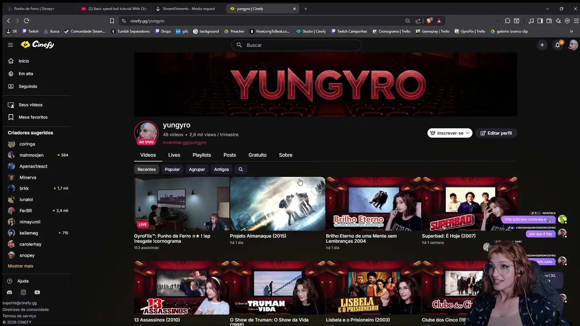580x326 pixels.
Task: Select the Popular filter
Action: 172,169
